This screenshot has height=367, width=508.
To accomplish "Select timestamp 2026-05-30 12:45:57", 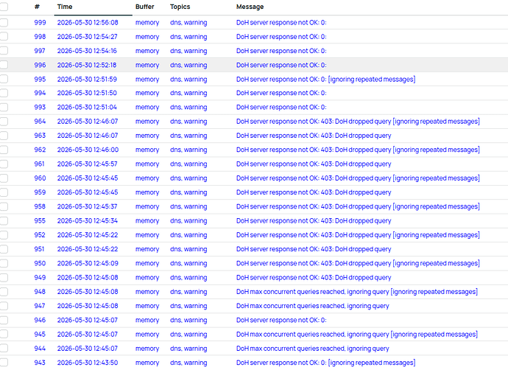I will 88,164.
